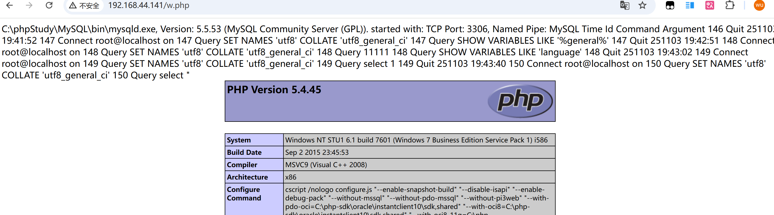The height and width of the screenshot is (215, 774).
Task: Open the orange 'wu' profile avatar
Action: coord(759,5)
